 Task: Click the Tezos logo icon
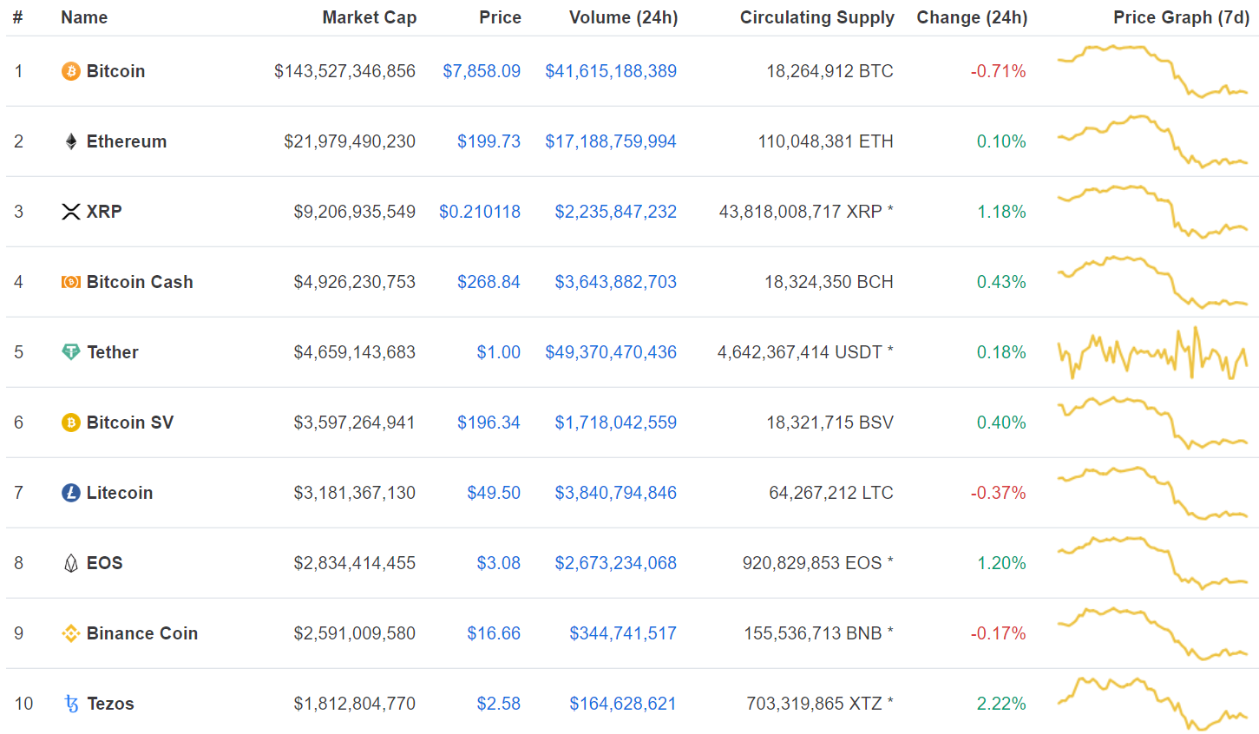point(71,704)
